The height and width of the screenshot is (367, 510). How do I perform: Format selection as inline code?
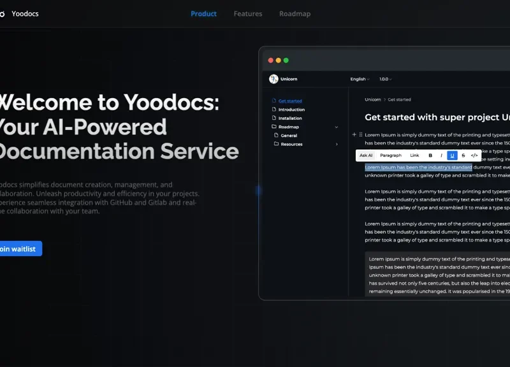[474, 155]
